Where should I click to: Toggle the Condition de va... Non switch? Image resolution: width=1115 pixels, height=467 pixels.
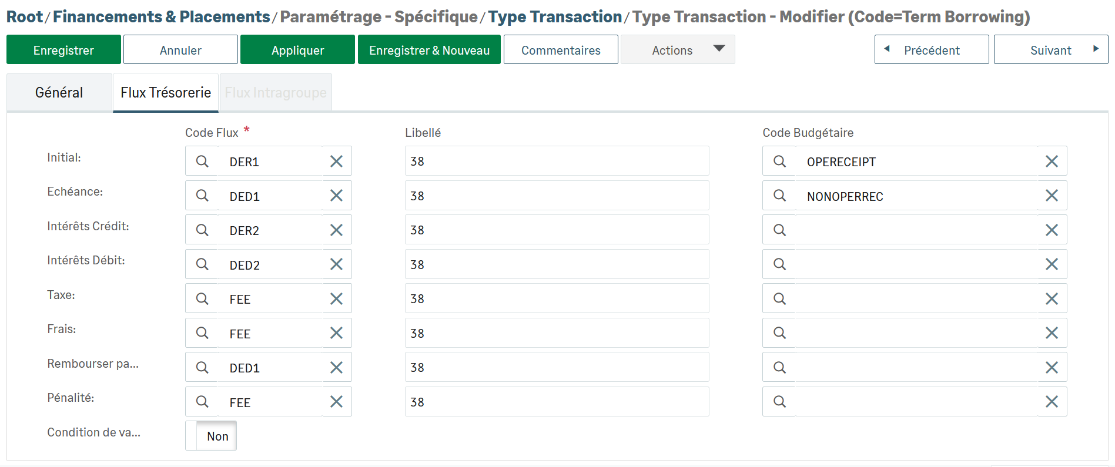211,436
